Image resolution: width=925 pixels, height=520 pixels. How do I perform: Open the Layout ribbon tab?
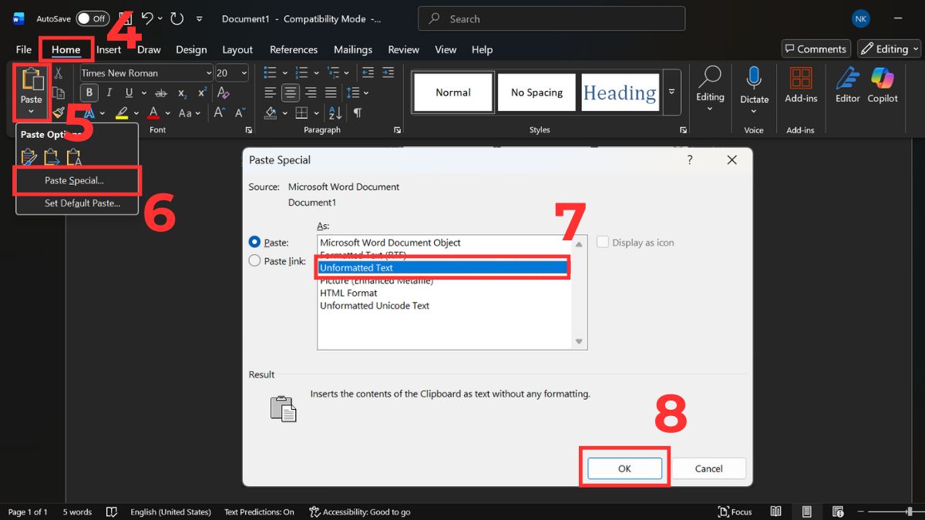tap(237, 49)
